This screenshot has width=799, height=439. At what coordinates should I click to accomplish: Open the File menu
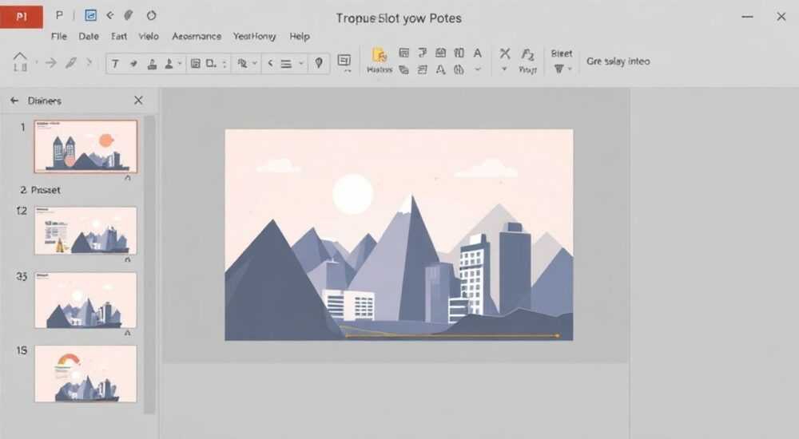pyautogui.click(x=59, y=36)
